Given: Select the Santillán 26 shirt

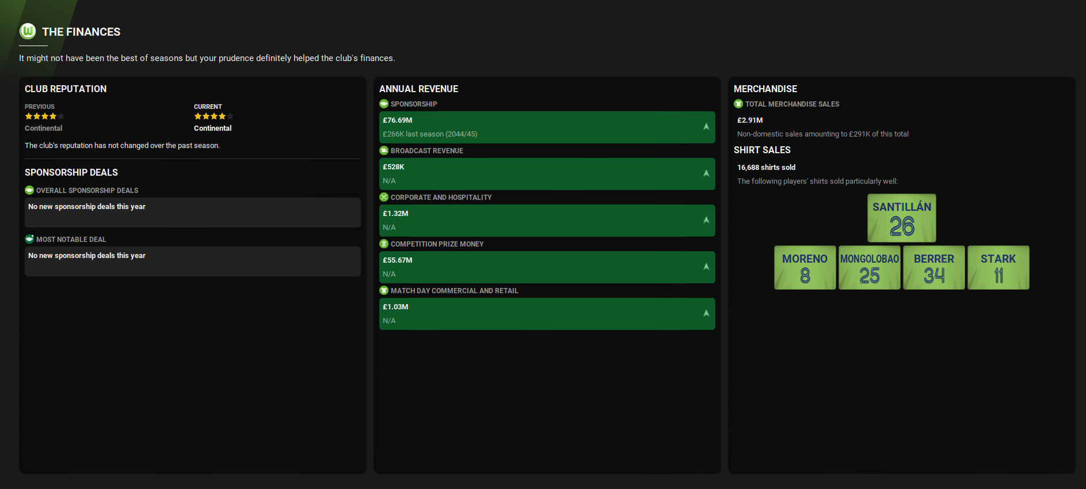Looking at the screenshot, I should 901,218.
